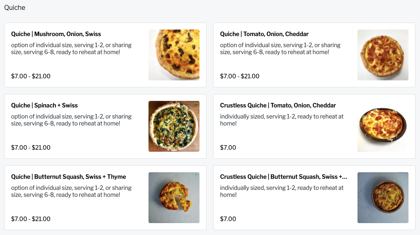Select the Crustless Tomato, Onion, Cheddar quiche photo
This screenshot has width=420, height=235.
click(383, 126)
